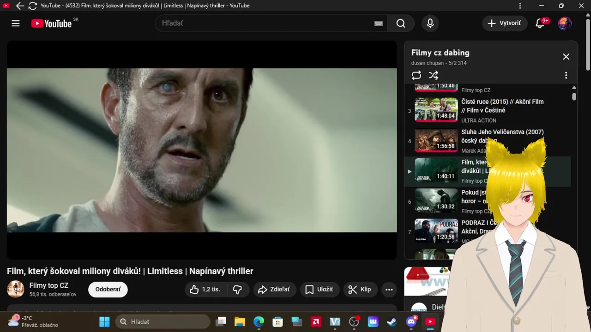Screen dimensions: 591x332
Task: Close the Filmy cz dabing playlist panel
Action: tap(566, 57)
